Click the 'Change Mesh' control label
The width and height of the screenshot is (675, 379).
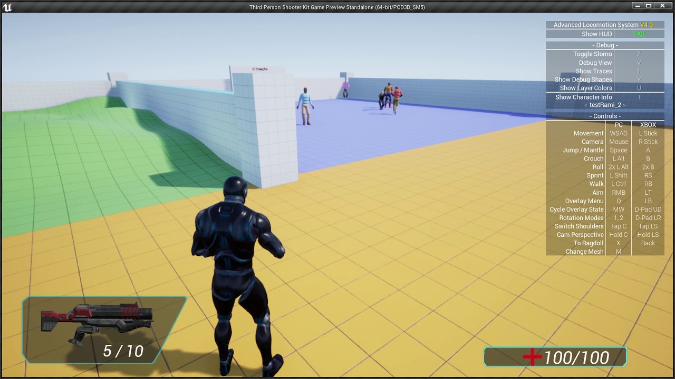pos(584,252)
